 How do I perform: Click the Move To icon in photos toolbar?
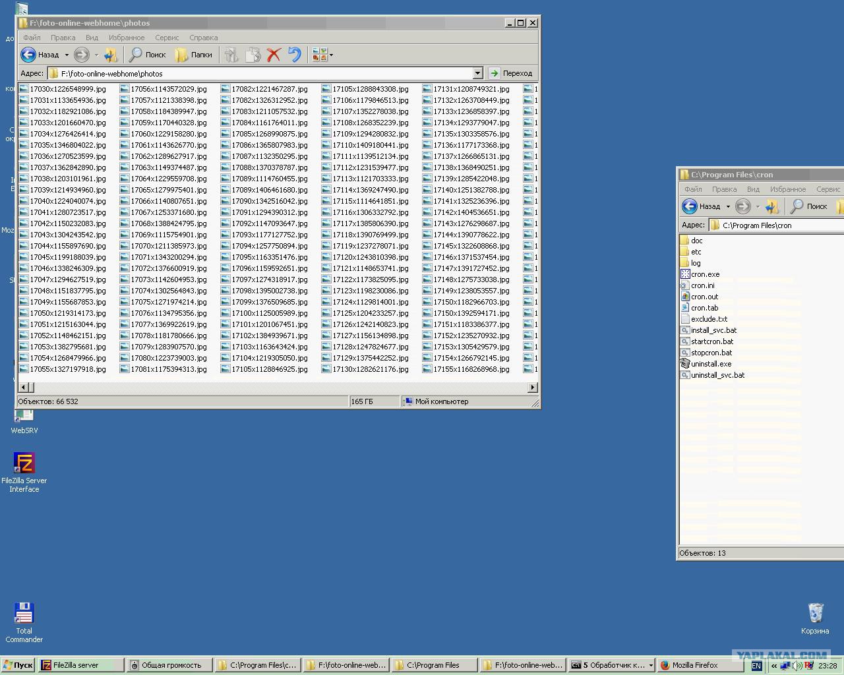tap(231, 55)
